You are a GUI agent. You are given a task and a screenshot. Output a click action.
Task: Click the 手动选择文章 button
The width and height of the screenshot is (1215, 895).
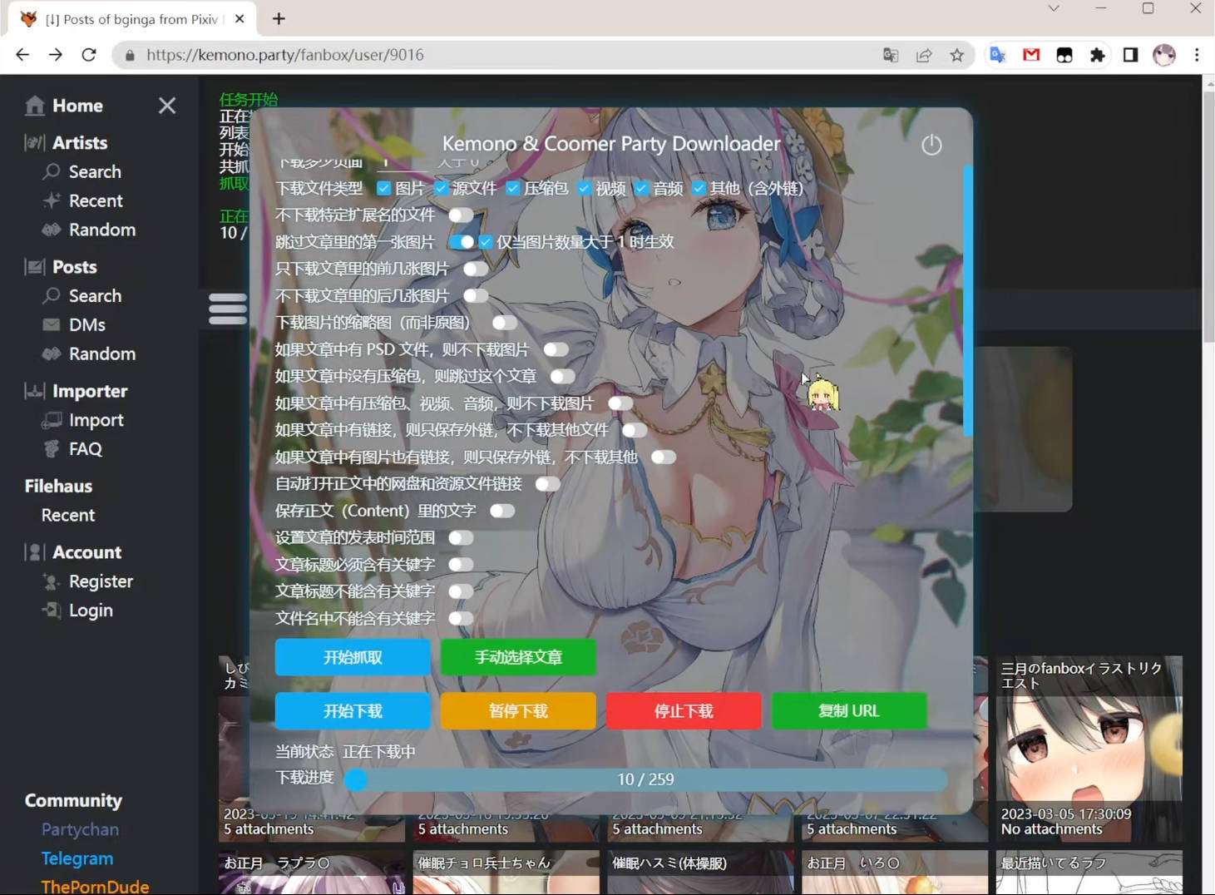point(518,657)
